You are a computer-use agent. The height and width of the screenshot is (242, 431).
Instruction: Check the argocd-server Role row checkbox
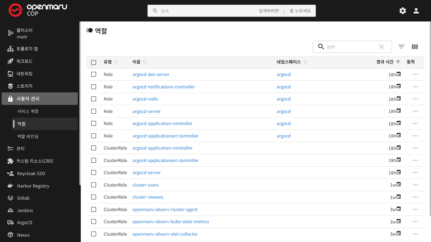click(x=94, y=111)
